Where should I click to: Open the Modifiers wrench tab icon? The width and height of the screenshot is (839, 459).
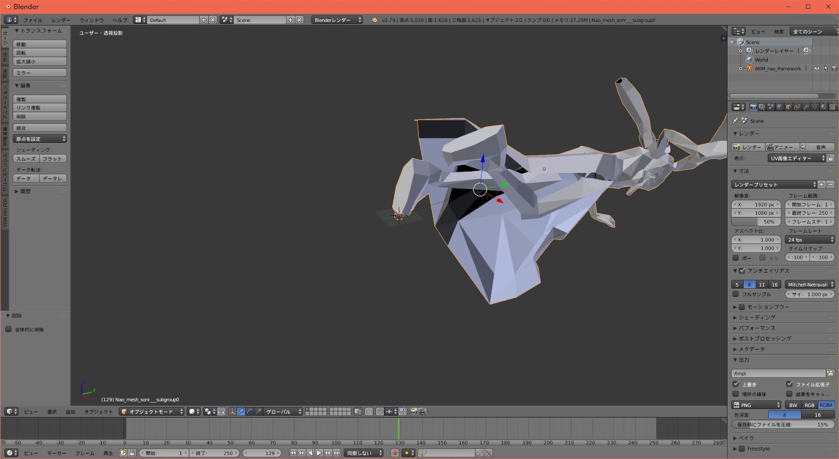pyautogui.click(x=806, y=107)
